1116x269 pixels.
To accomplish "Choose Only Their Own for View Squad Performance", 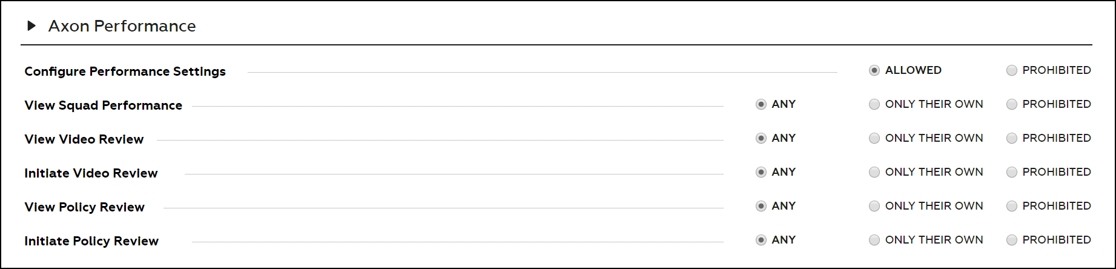I will tap(874, 104).
